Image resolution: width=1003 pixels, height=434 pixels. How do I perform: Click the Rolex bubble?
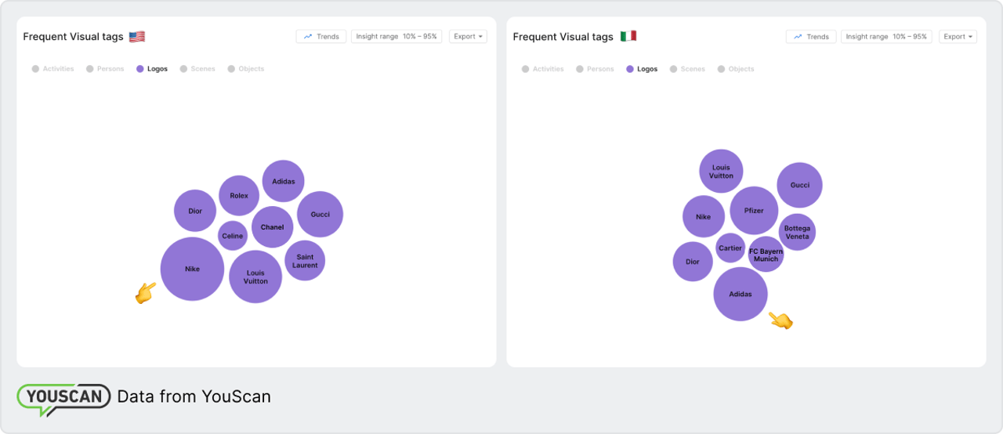tap(239, 196)
